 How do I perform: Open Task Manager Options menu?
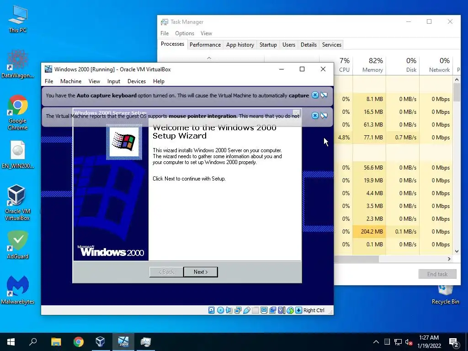(x=185, y=33)
